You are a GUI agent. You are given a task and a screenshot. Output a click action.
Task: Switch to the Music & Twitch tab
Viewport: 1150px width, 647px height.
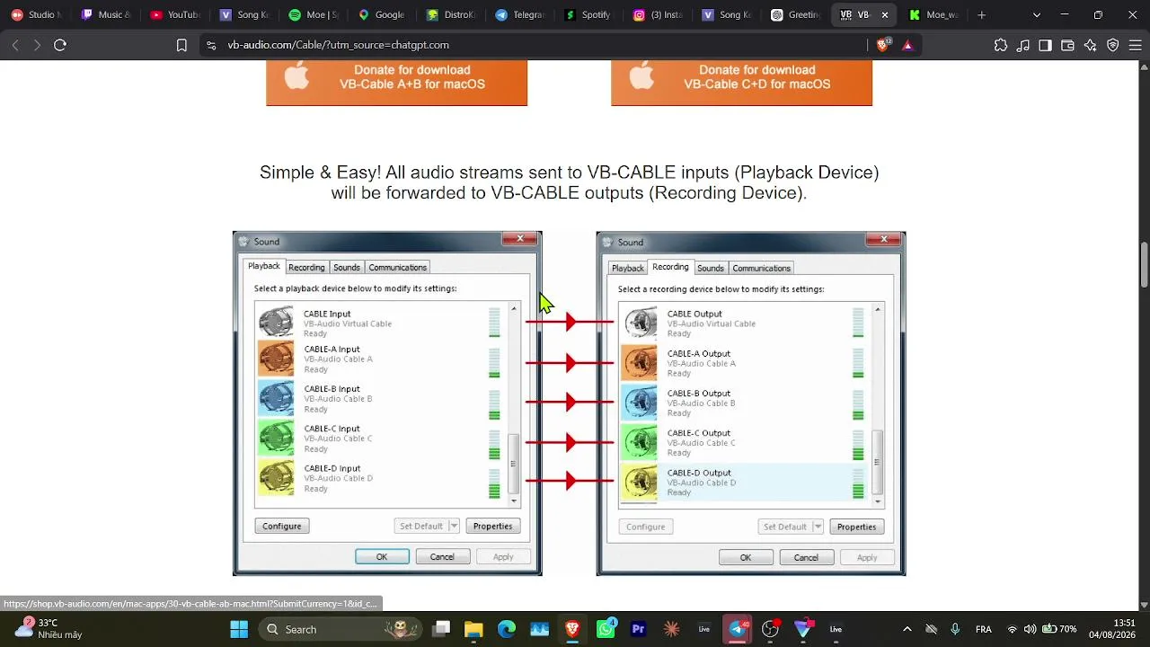coord(106,14)
